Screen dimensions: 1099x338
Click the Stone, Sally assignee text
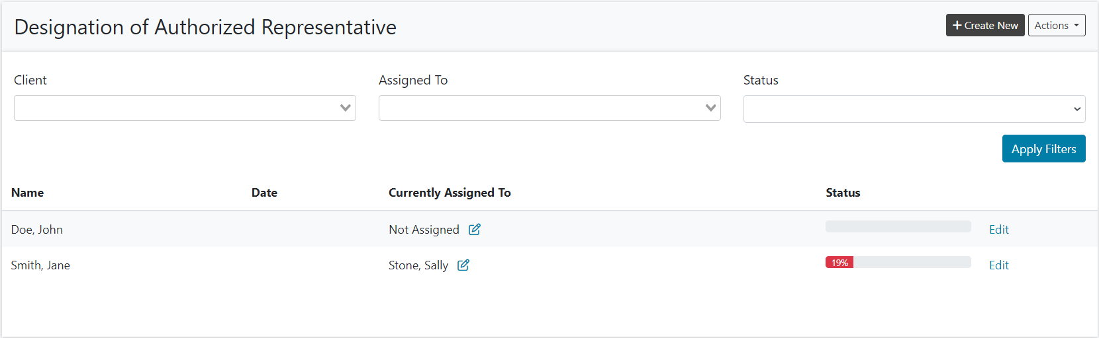point(418,265)
